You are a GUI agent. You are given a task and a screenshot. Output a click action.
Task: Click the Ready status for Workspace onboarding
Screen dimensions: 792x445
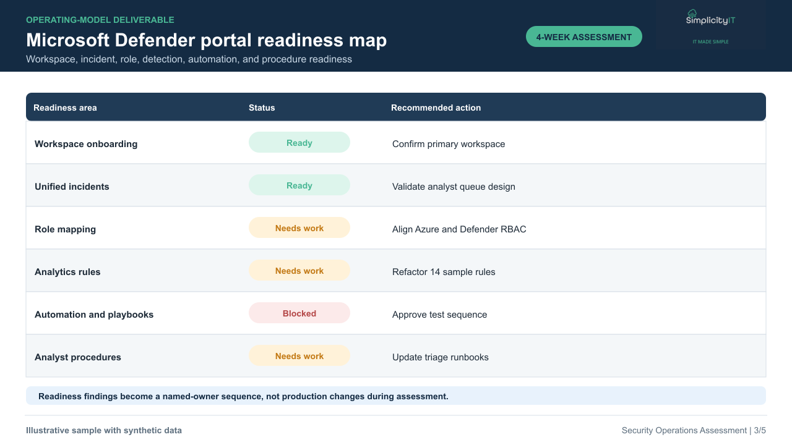[x=299, y=142]
